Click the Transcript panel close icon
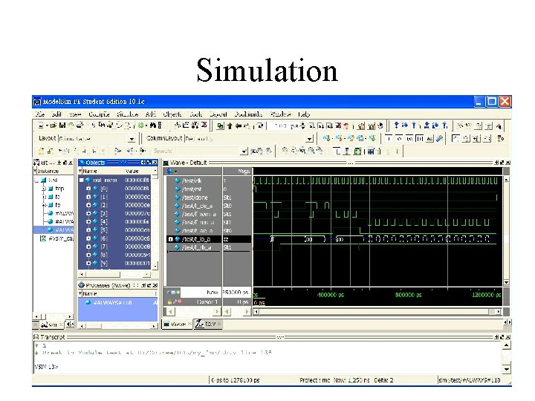Viewport: 535px width, 401px height. point(508,337)
